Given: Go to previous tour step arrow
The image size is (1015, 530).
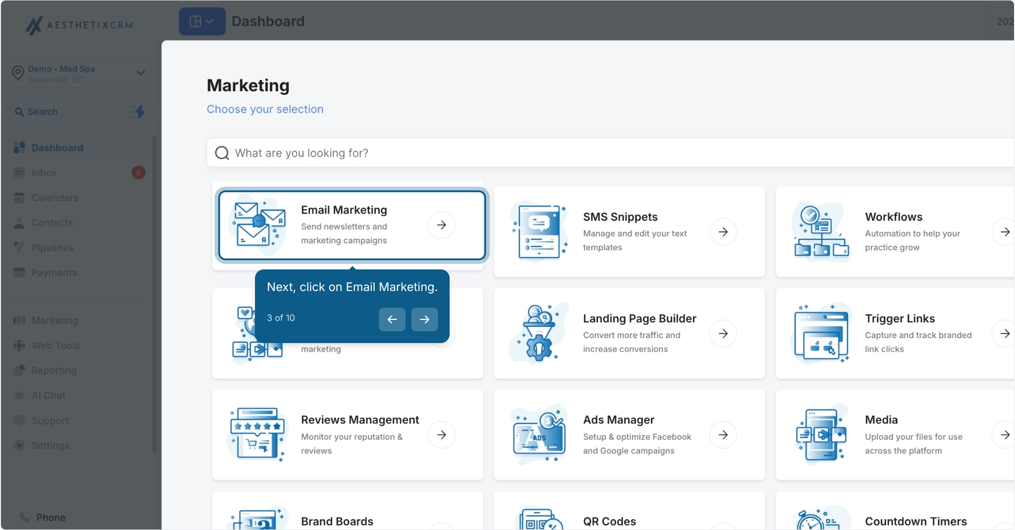Looking at the screenshot, I should point(392,319).
